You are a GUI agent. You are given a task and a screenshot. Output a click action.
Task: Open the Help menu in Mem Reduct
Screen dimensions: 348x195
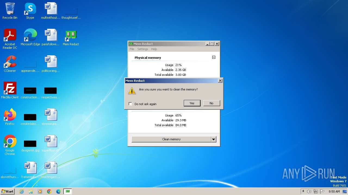click(x=154, y=49)
